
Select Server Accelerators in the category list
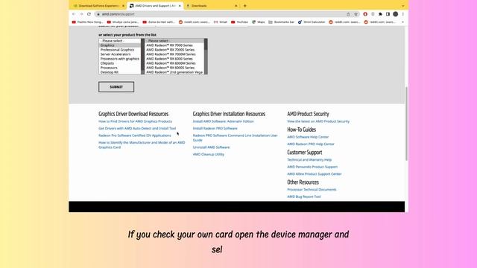[x=120, y=54]
